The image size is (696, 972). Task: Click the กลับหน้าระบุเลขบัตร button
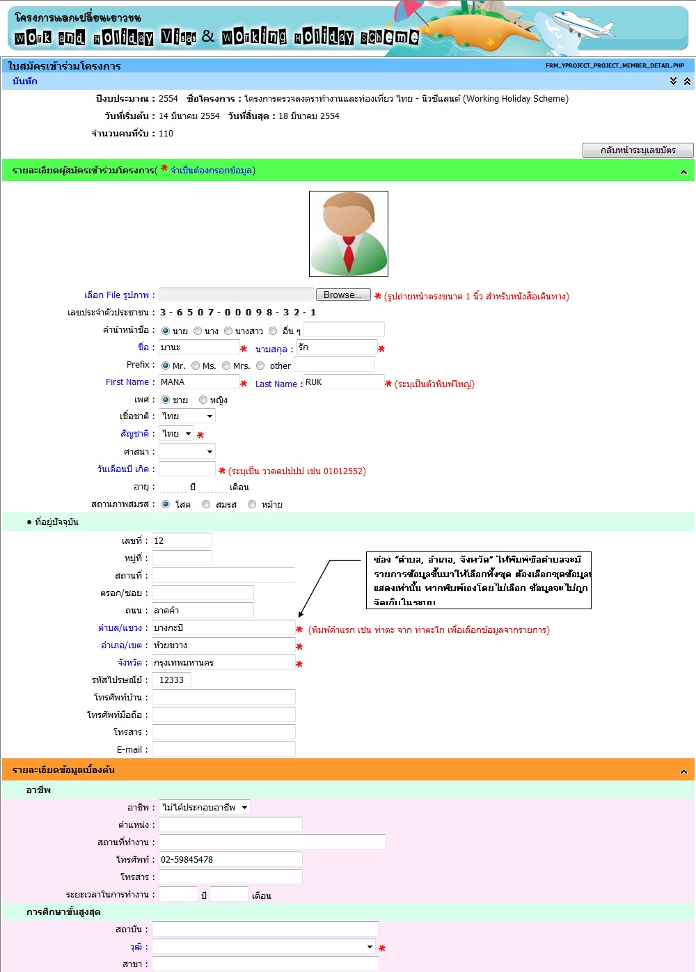point(638,150)
